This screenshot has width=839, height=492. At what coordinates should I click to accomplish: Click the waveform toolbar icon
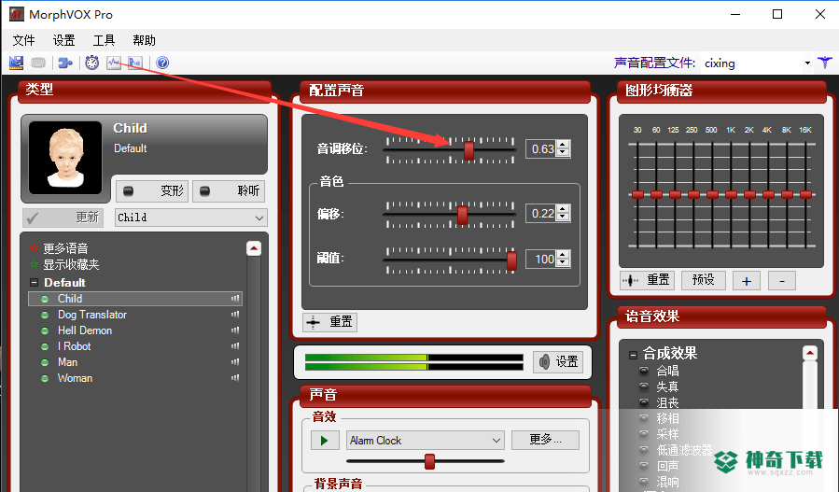click(114, 63)
